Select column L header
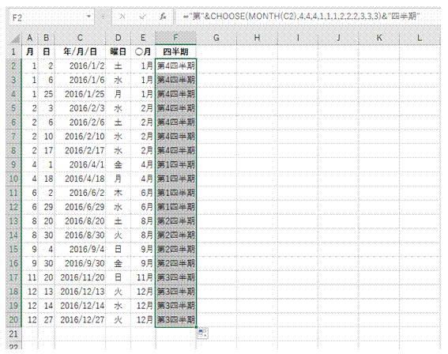 click(x=420, y=38)
